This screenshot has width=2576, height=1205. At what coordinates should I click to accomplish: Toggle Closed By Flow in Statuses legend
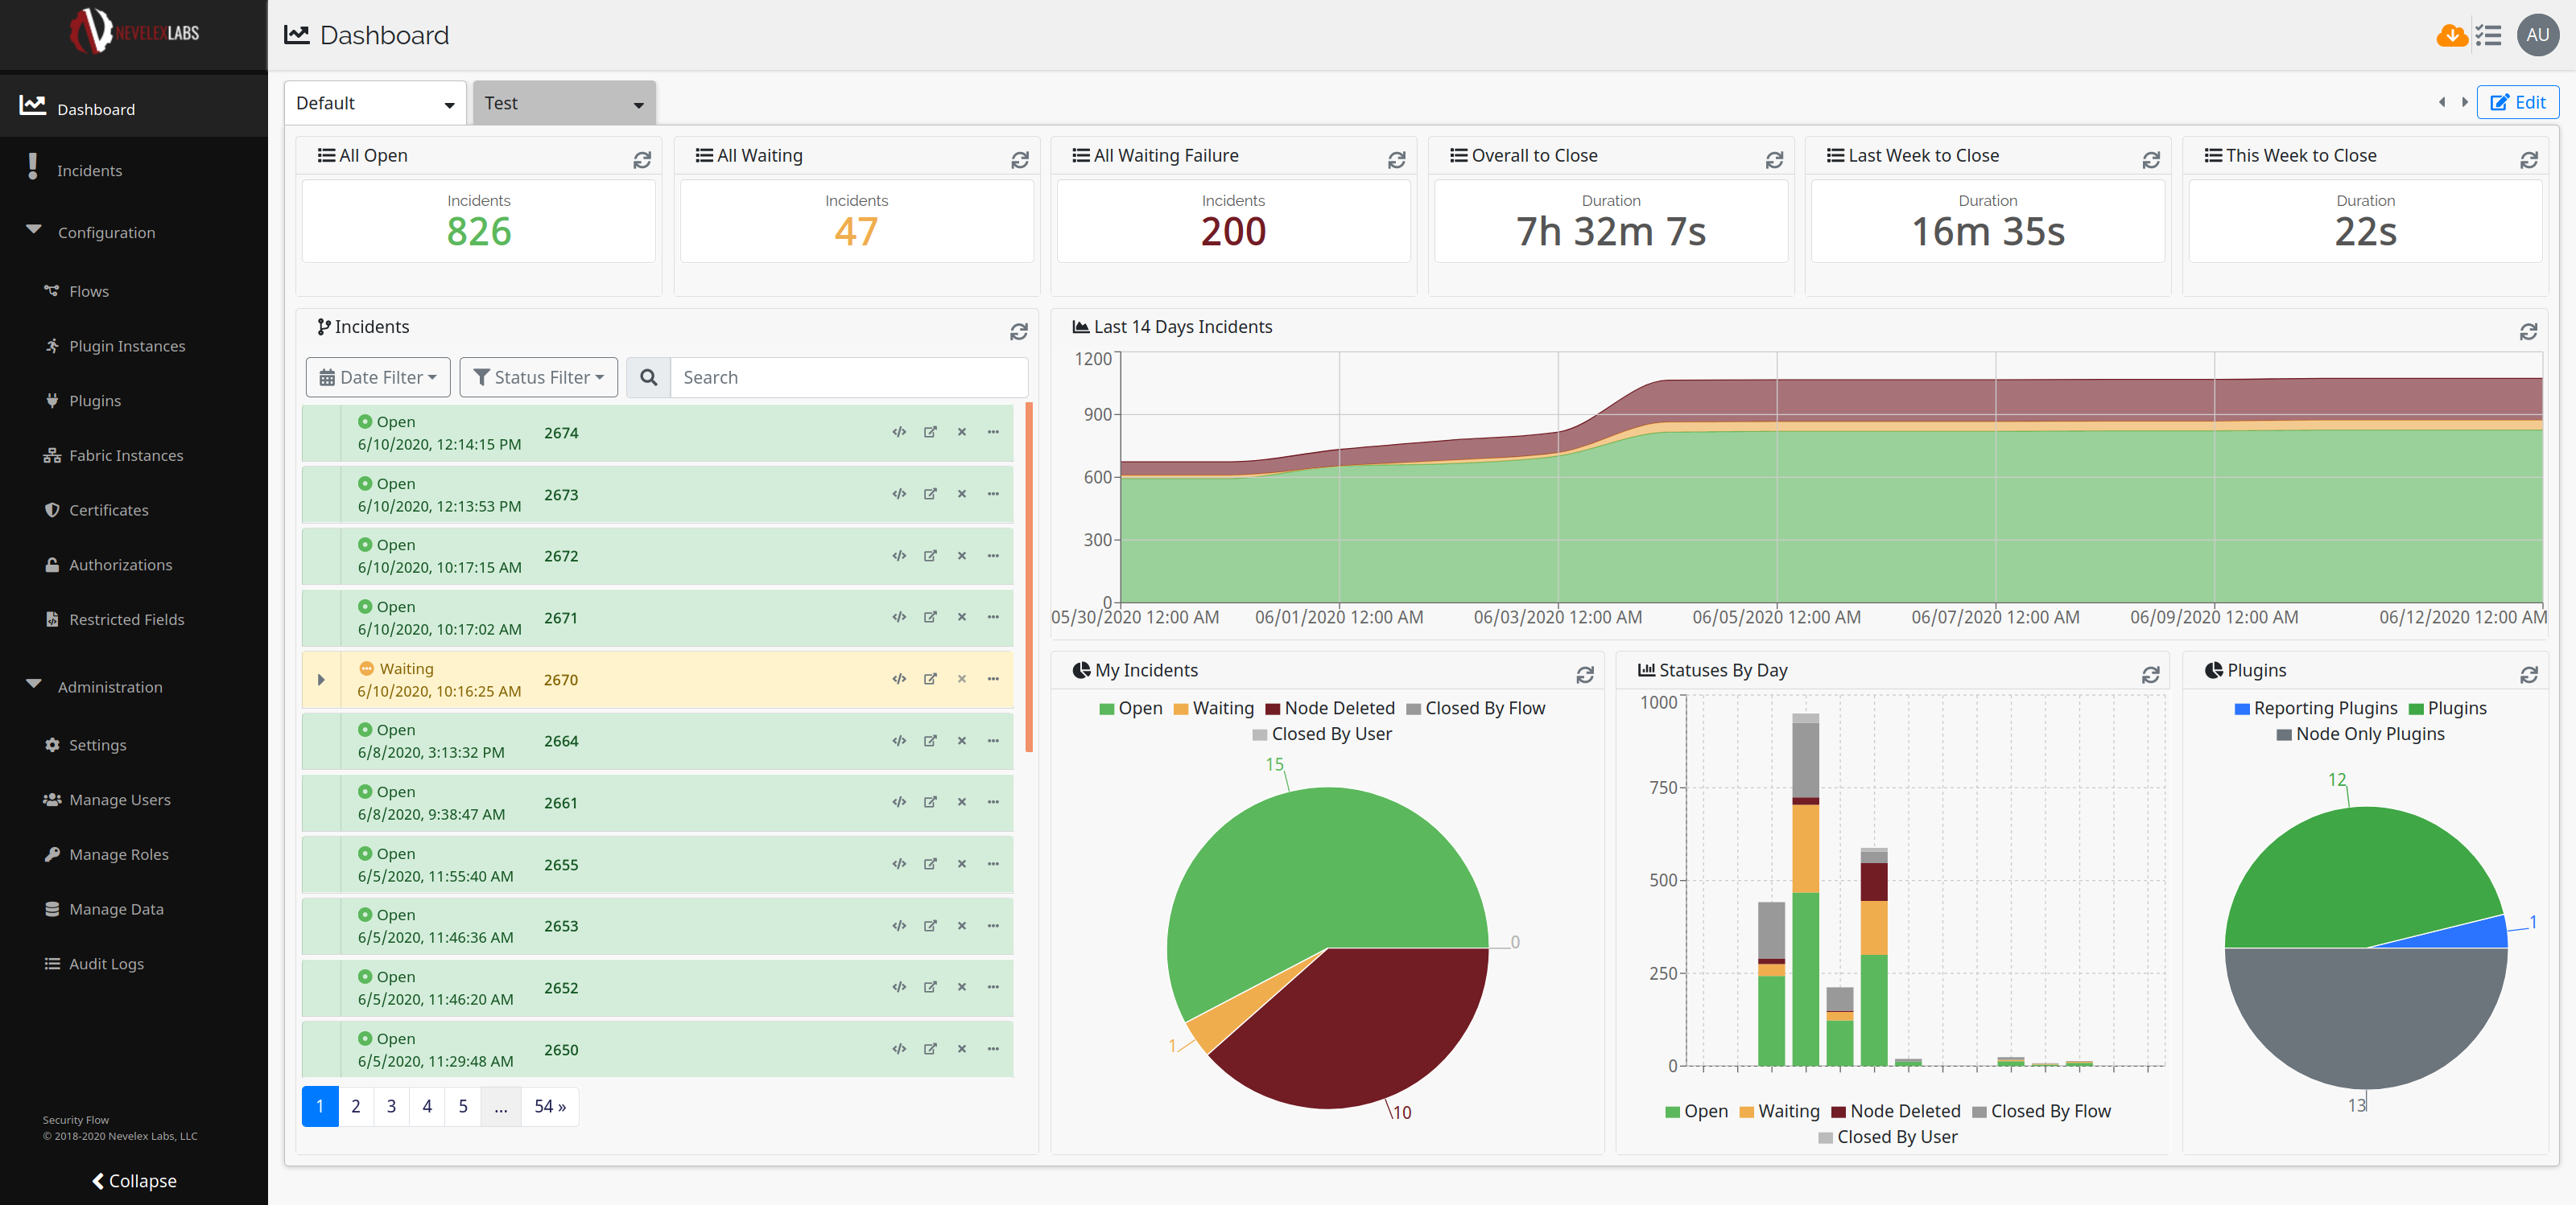(2041, 1111)
